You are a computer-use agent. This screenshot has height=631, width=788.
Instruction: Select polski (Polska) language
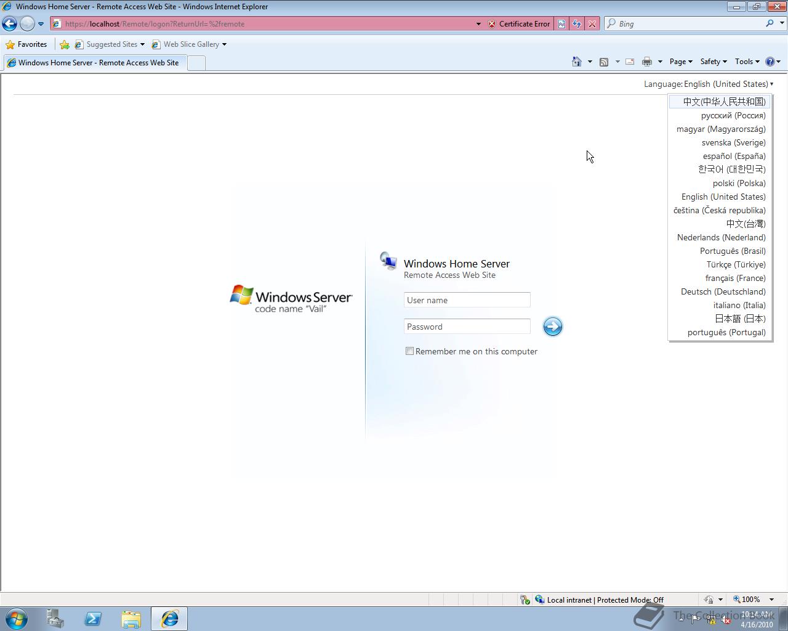click(720, 183)
